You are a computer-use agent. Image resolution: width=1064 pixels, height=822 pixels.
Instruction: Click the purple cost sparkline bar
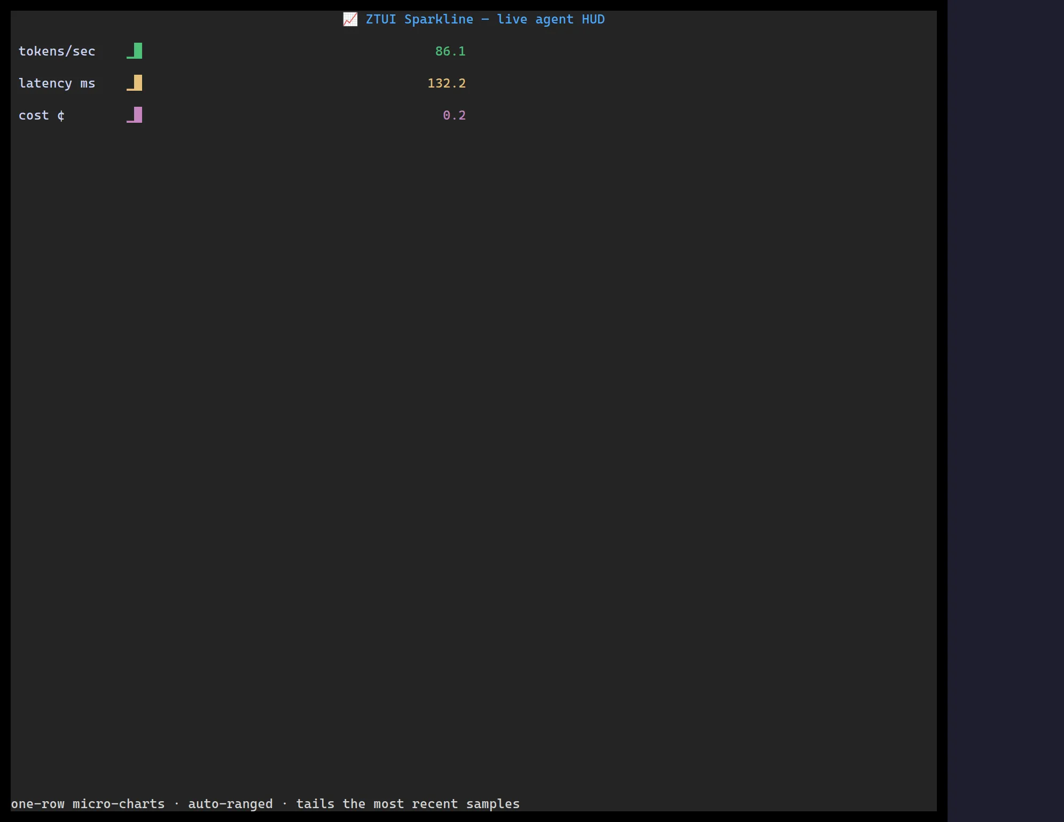pos(135,115)
